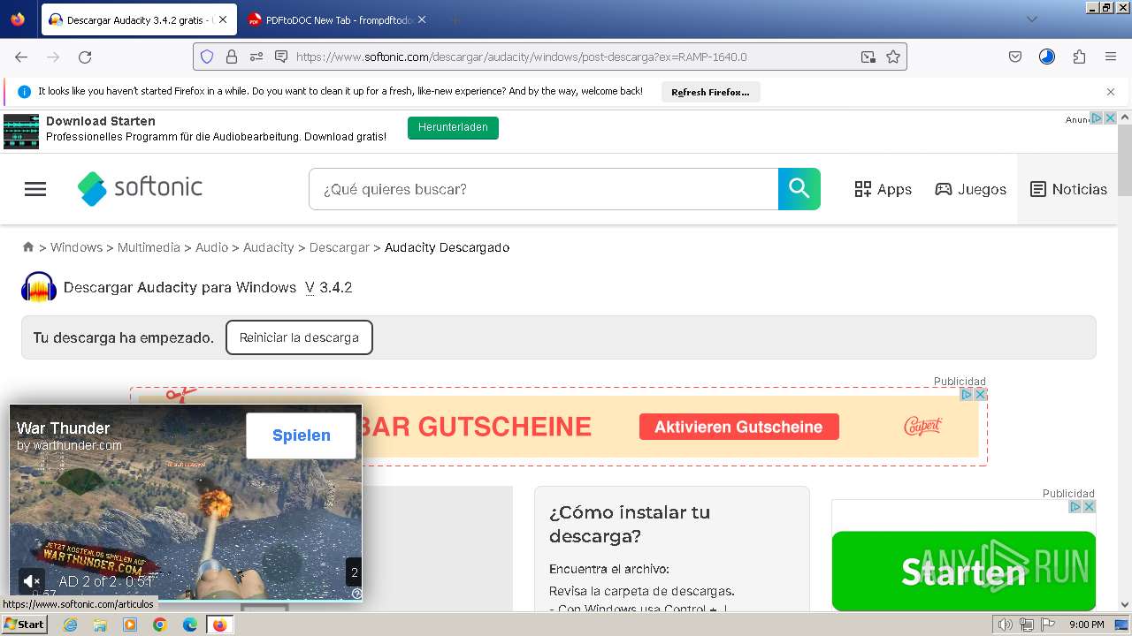Click the Audacity headphones icon
Viewport: 1132px width, 636px height.
click(x=39, y=287)
